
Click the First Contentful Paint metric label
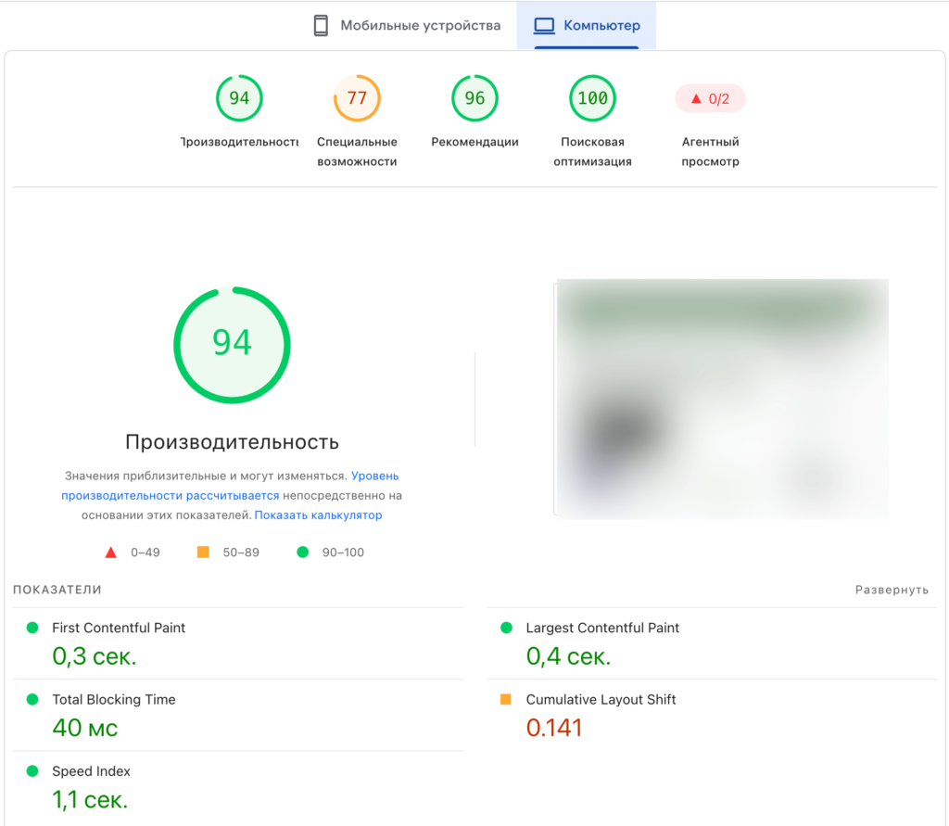(119, 628)
